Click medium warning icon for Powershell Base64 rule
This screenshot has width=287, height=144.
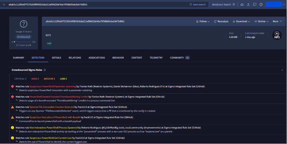(13, 117)
